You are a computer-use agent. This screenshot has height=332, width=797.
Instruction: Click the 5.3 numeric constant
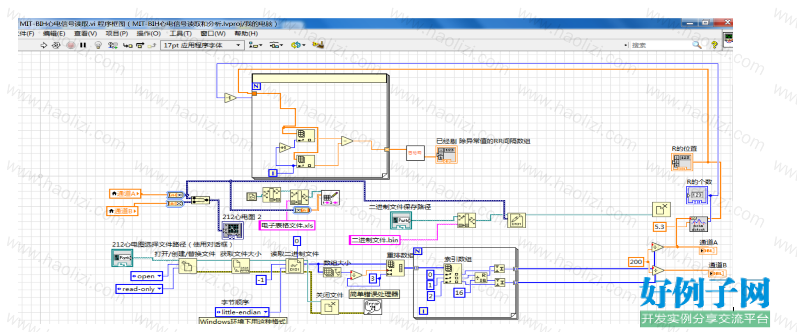click(x=659, y=226)
